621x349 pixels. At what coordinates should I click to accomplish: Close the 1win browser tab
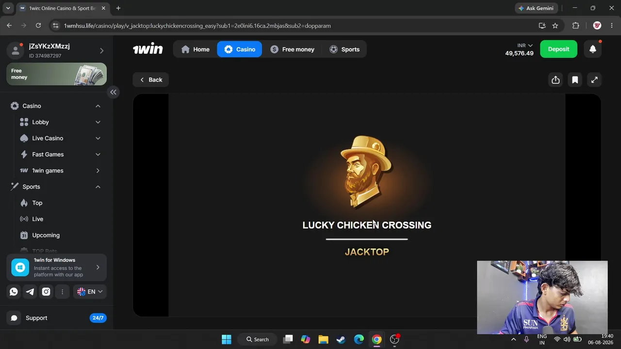coord(103,8)
